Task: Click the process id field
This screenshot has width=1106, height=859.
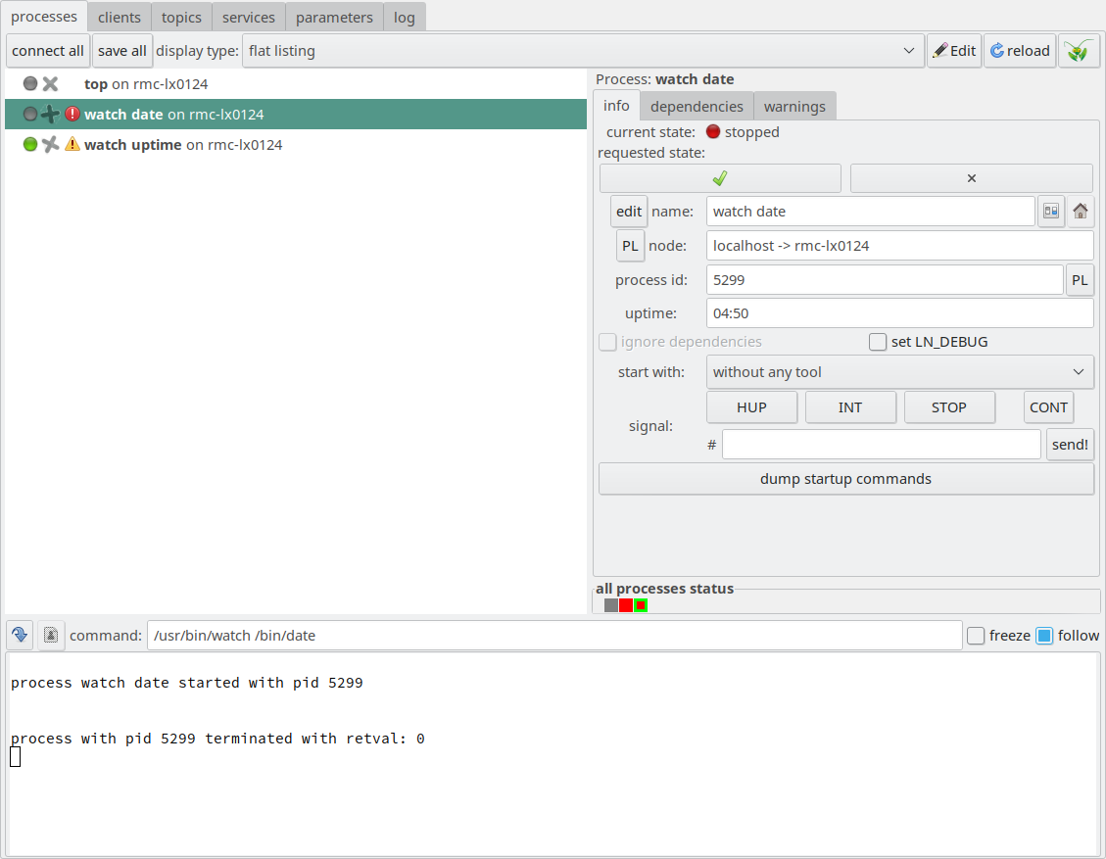Action: [885, 280]
